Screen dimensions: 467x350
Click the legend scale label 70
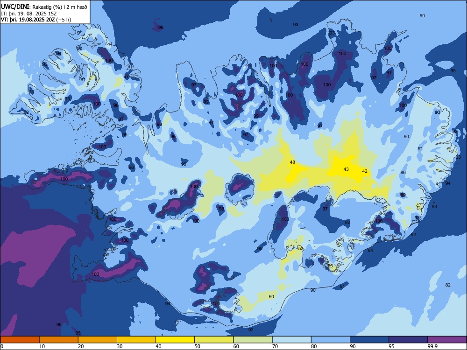[275, 346]
